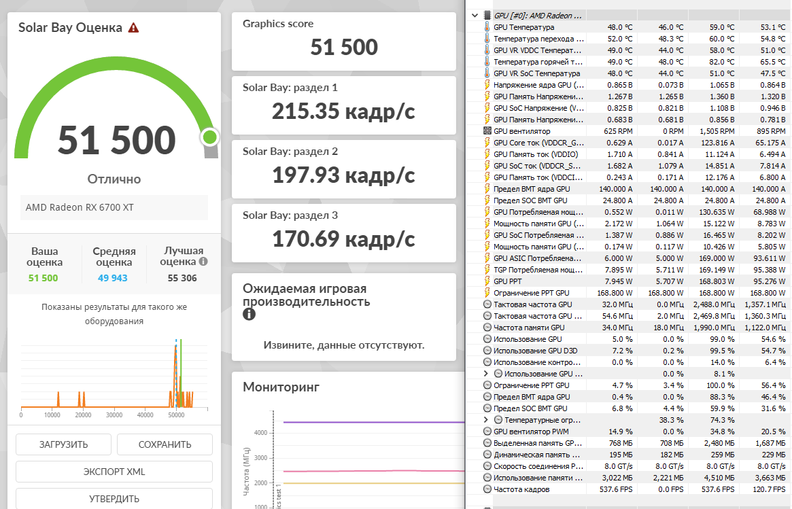Click the green score gauge knob

pyautogui.click(x=209, y=137)
